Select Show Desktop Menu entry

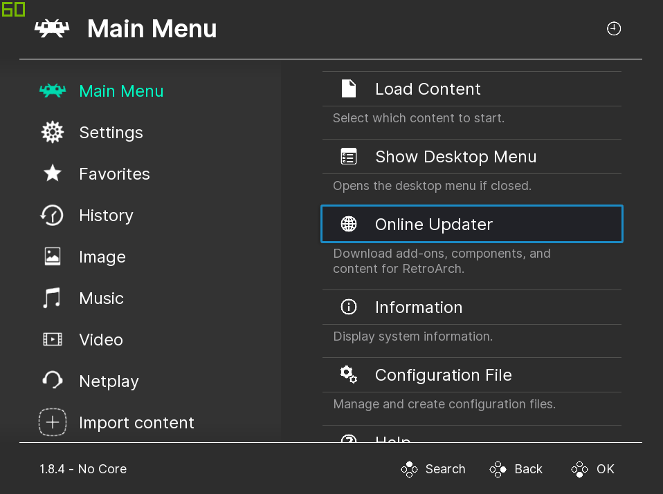tap(472, 157)
